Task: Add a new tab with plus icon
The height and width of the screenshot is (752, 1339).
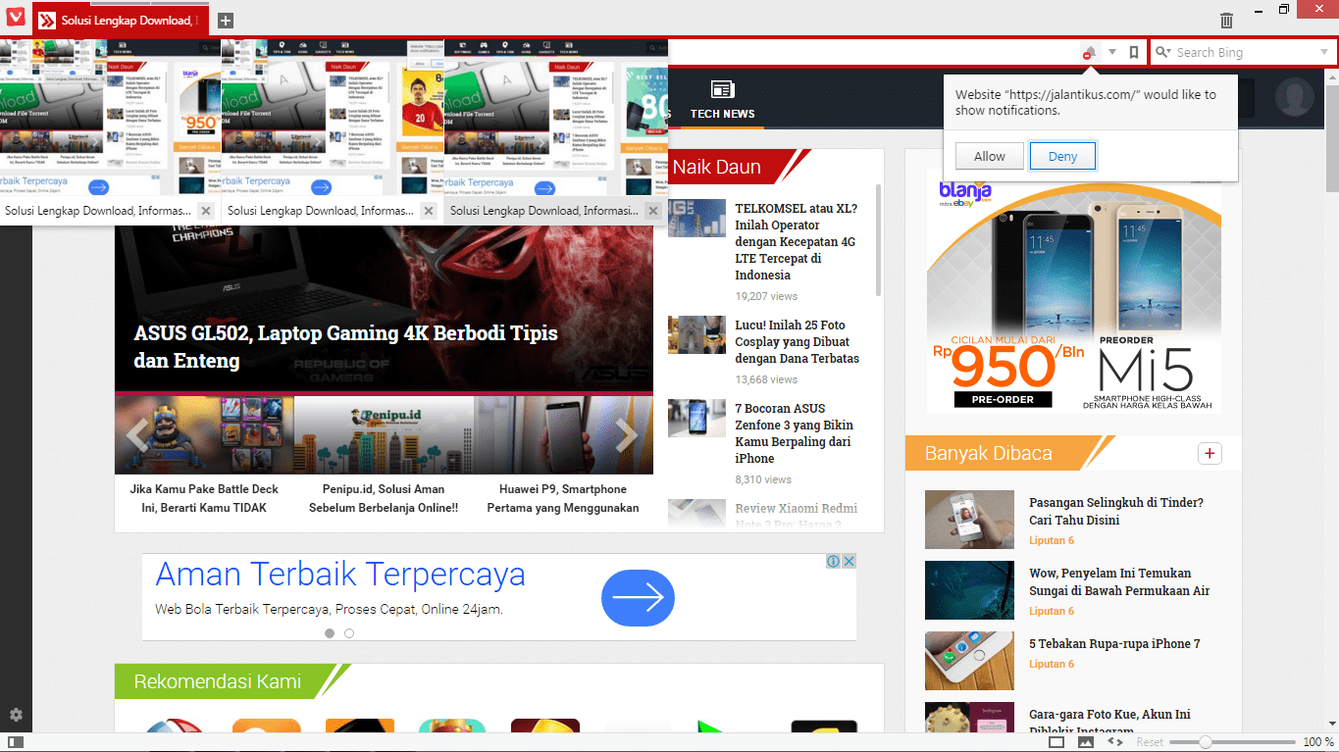Action: pyautogui.click(x=226, y=21)
